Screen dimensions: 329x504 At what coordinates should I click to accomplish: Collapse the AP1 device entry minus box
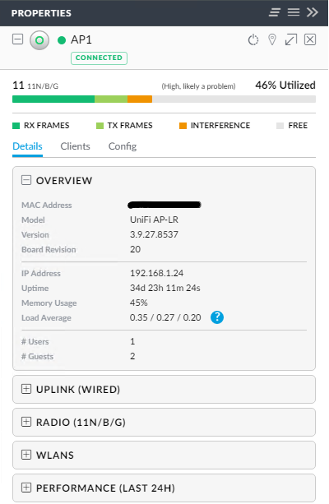18,39
